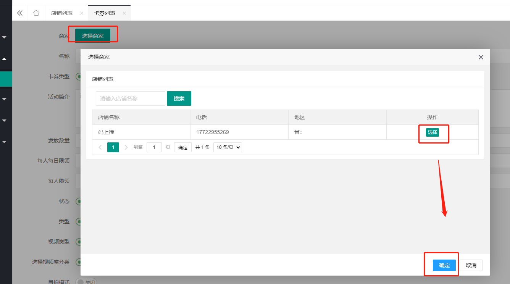
Task: Go to next page arrow
Action: click(x=126, y=147)
